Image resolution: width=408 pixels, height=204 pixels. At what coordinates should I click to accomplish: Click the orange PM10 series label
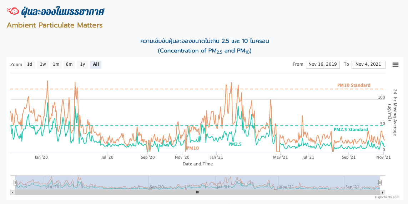pos(193,148)
